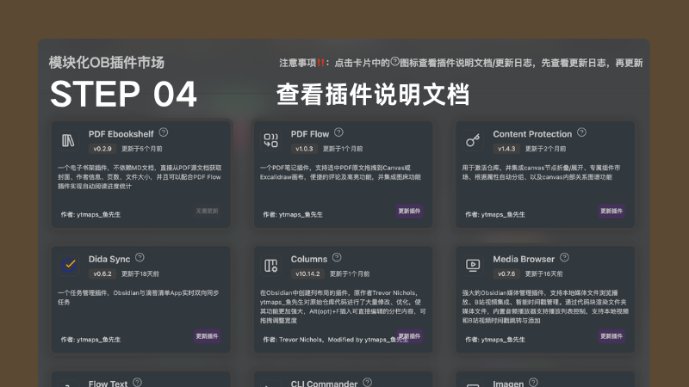Click the Dida Sync checkmark icon
The image size is (689, 387).
69,265
